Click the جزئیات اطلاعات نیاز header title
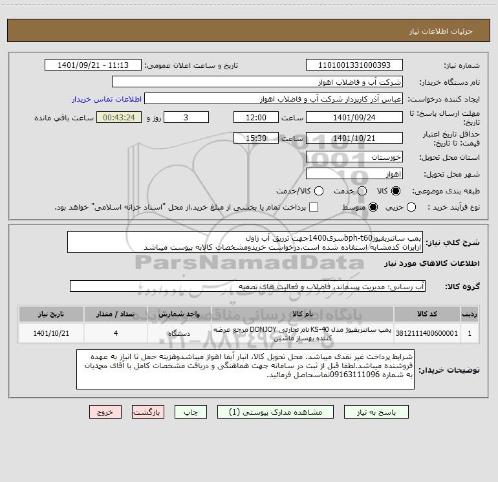The height and width of the screenshot is (482, 498). coord(441,31)
